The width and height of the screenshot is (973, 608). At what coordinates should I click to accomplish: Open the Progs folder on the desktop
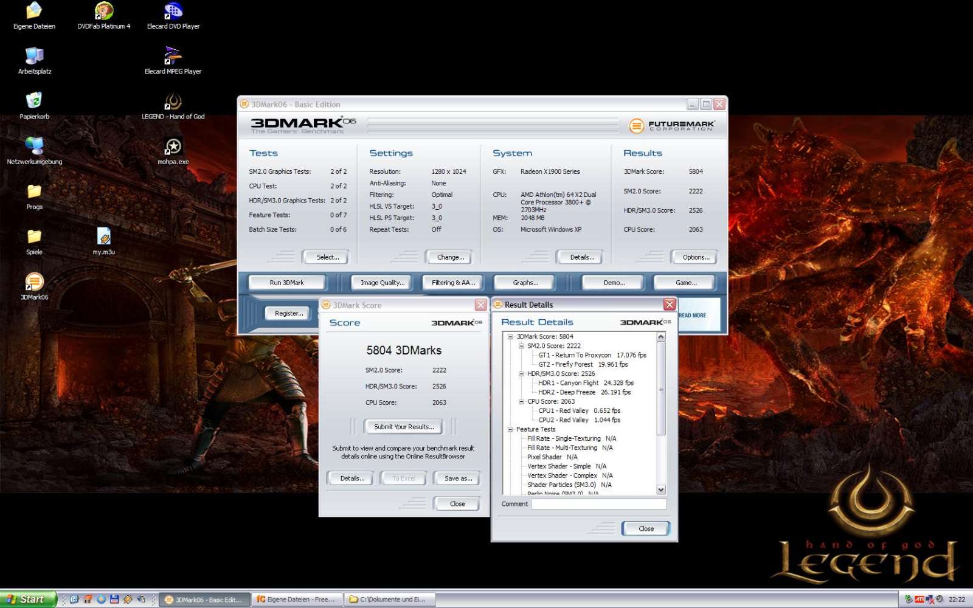click(34, 196)
